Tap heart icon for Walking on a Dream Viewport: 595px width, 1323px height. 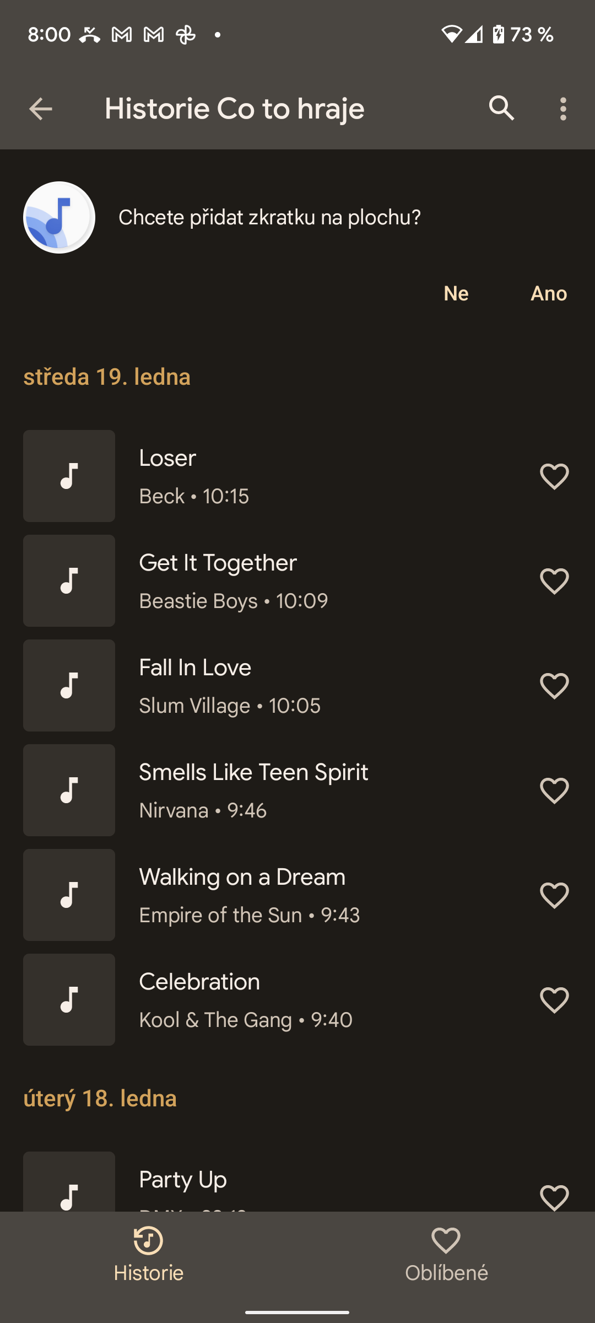coord(554,895)
